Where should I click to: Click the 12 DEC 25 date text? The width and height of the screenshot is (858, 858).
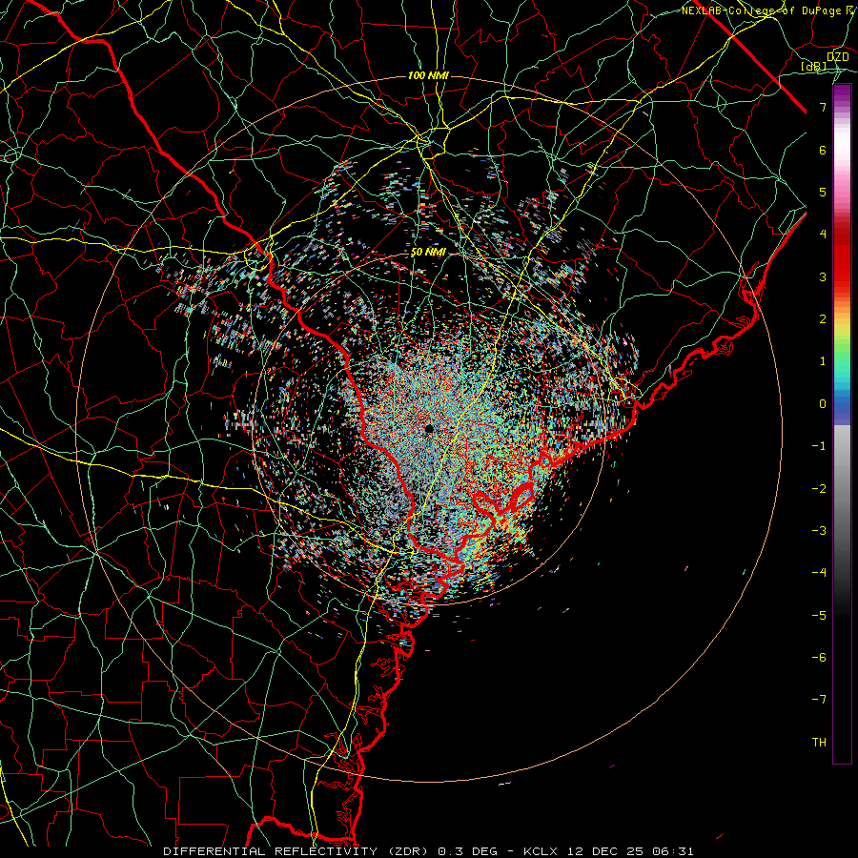607,851
